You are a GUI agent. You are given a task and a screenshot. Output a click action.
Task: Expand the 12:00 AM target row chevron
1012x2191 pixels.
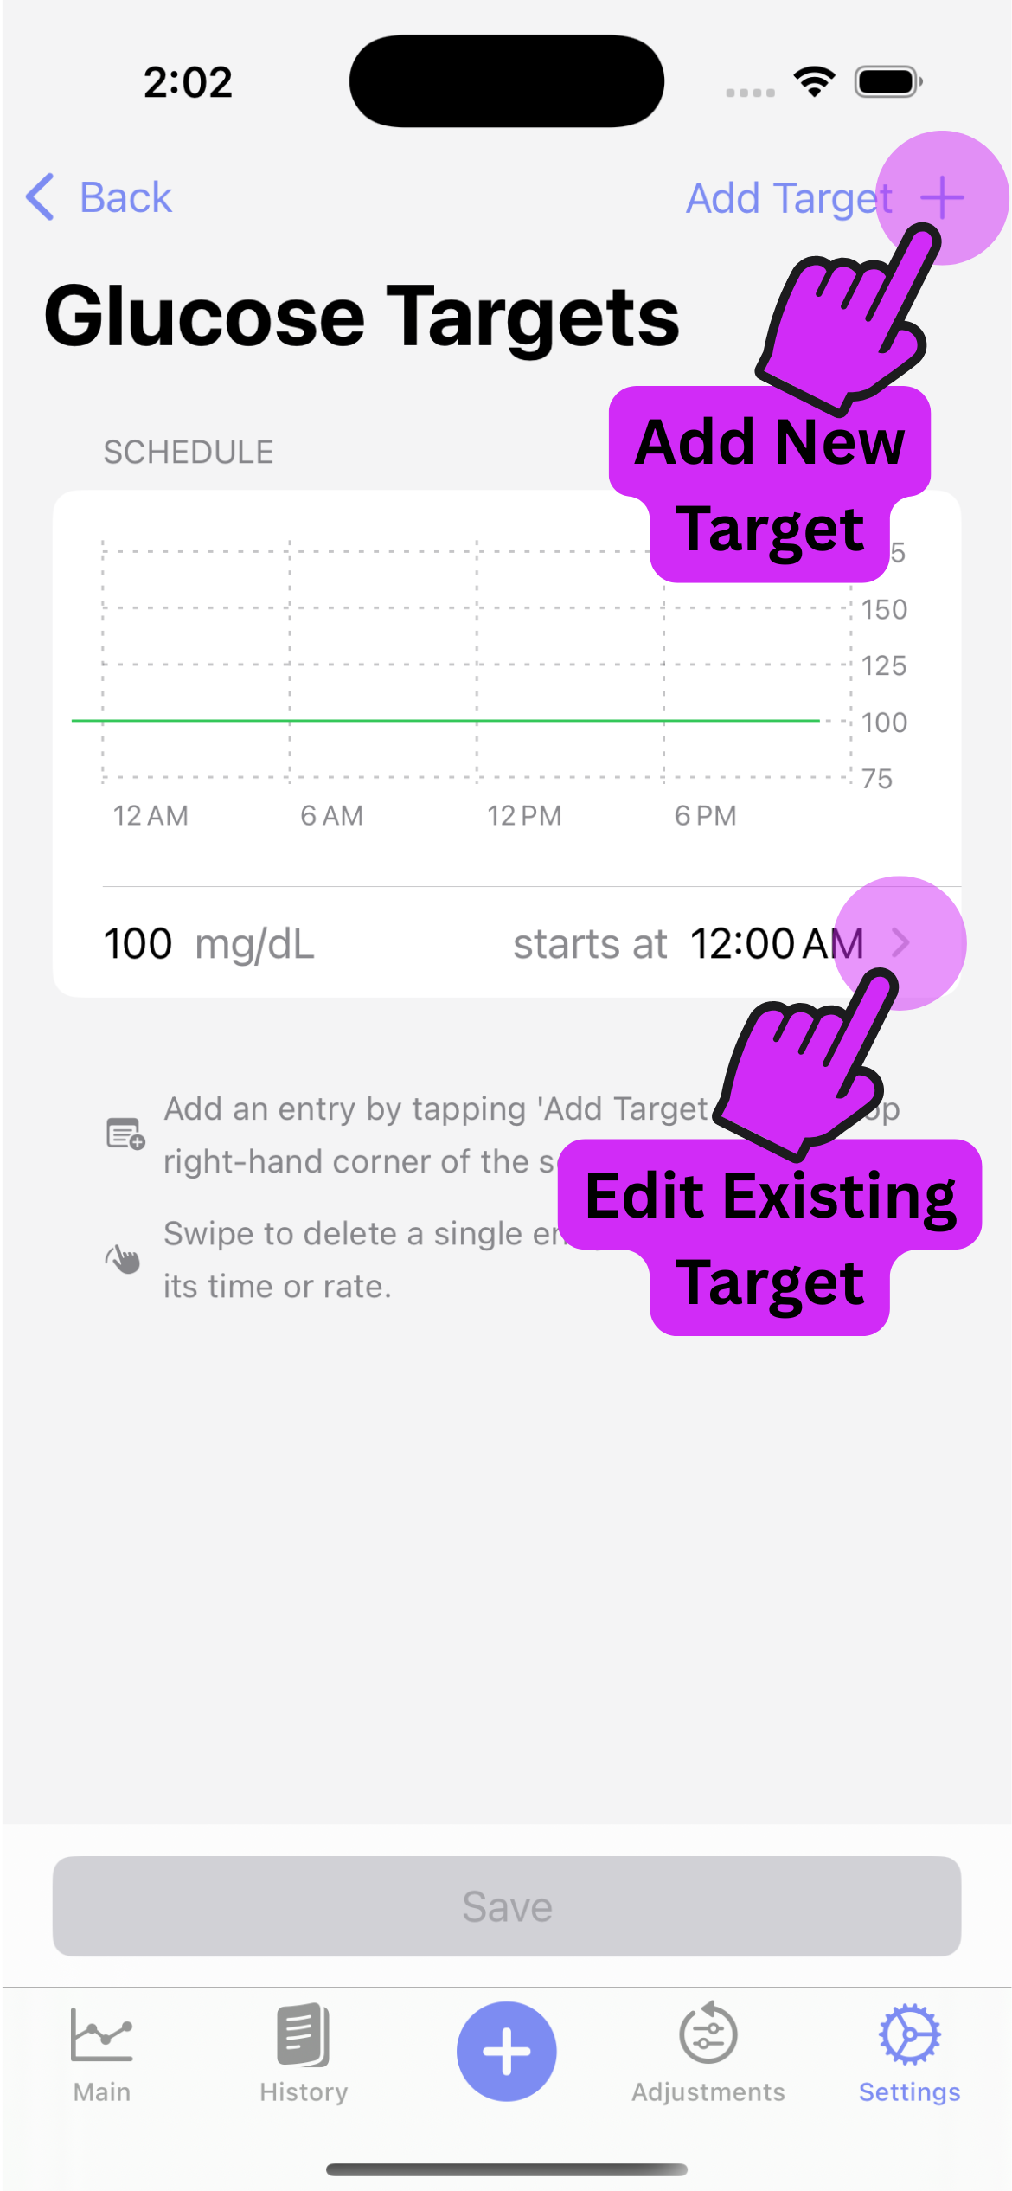click(900, 942)
